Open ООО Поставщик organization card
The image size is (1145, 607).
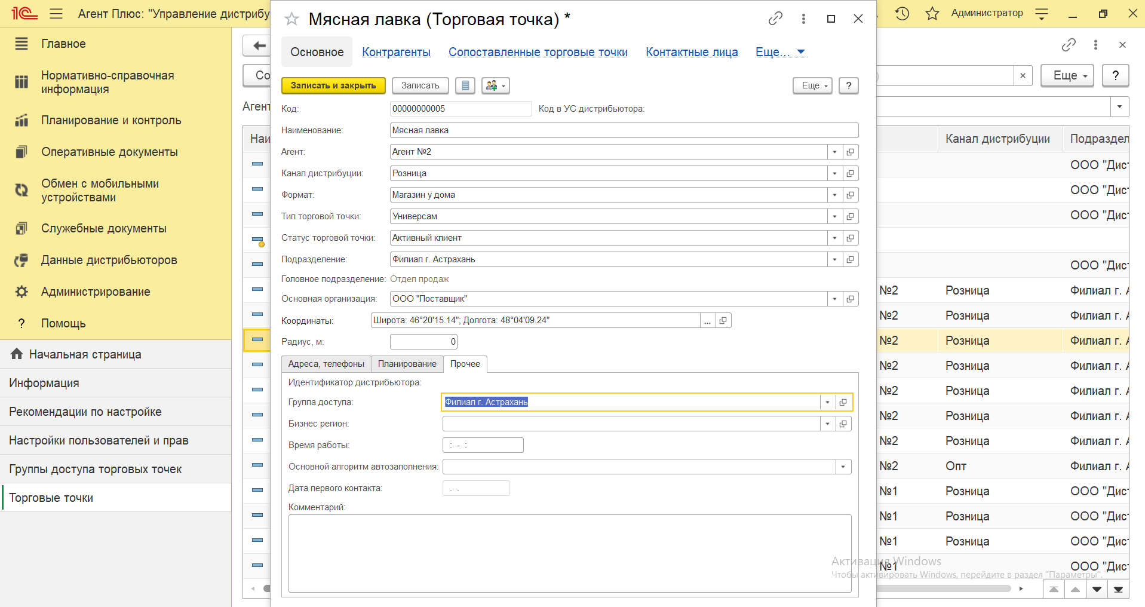tap(851, 299)
